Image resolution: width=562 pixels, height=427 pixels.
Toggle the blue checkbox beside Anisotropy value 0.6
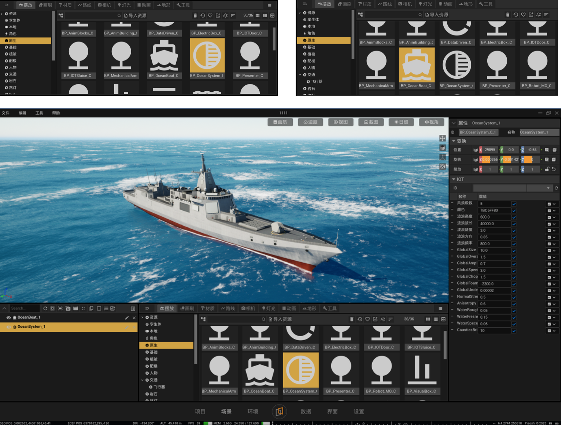coord(514,304)
